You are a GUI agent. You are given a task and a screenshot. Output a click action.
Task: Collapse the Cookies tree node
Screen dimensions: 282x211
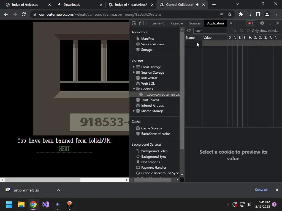[x=134, y=89]
